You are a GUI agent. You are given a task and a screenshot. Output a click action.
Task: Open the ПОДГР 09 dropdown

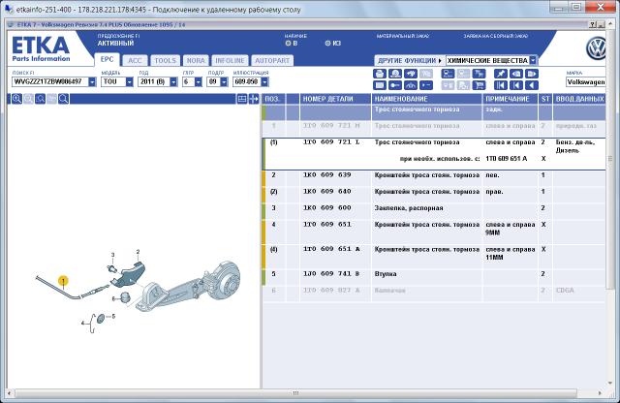pyautogui.click(x=224, y=82)
